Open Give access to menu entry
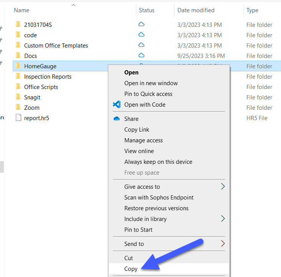Viewport: 281px width, 277px height. 142,187
